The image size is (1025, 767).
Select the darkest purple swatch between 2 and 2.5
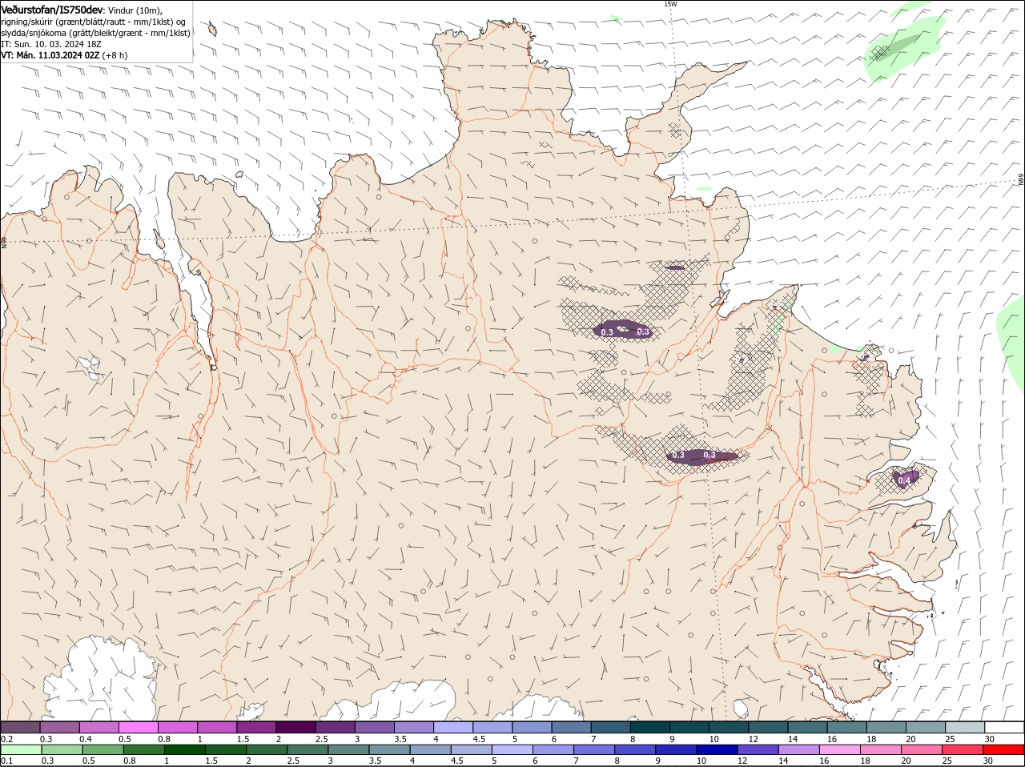(295, 727)
